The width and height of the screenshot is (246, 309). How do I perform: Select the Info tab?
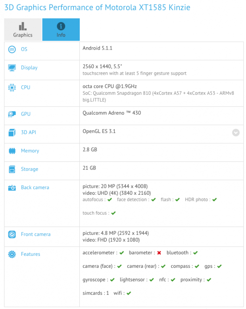[x=61, y=30]
